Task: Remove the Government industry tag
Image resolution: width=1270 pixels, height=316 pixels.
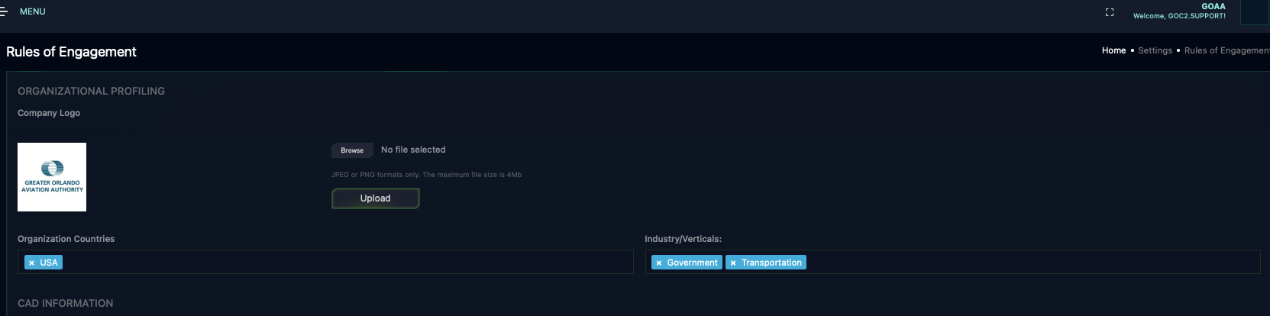Action: click(x=658, y=263)
